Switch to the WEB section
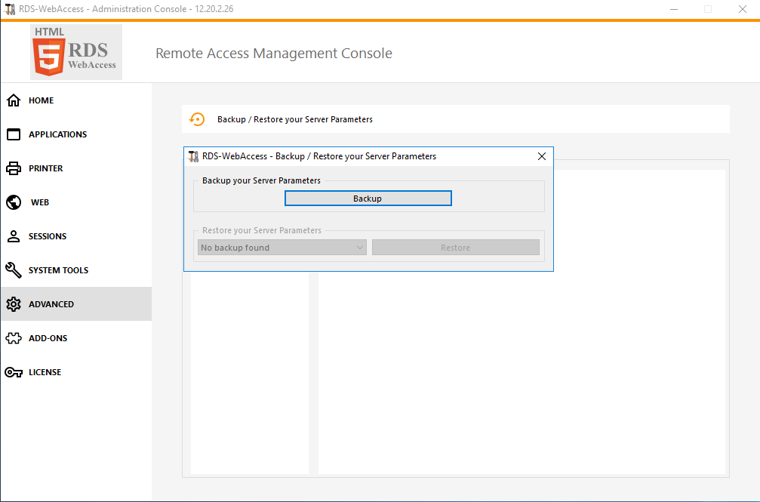Image resolution: width=760 pixels, height=502 pixels. coord(40,202)
